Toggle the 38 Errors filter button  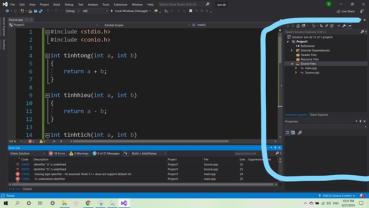(57, 153)
